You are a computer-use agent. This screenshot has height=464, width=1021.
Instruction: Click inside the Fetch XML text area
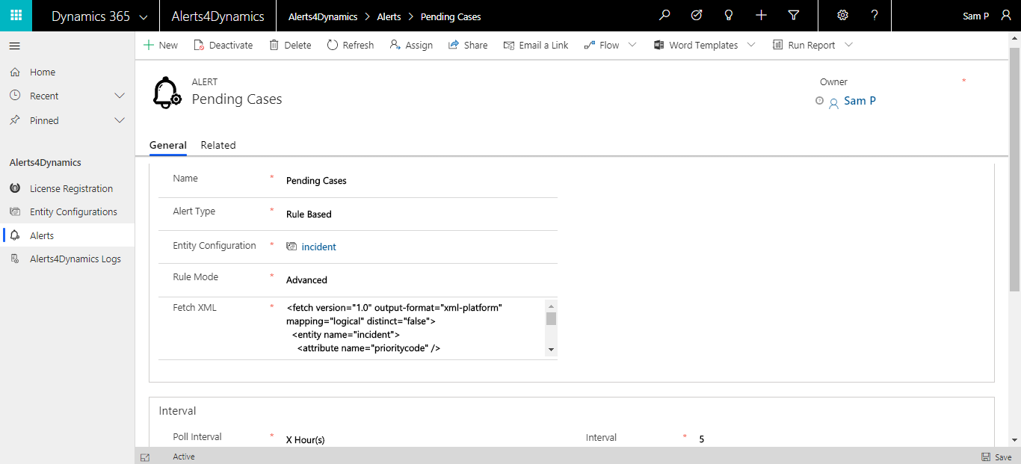click(416, 327)
